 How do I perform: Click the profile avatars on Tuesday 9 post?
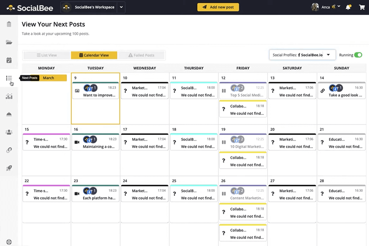coord(90,88)
